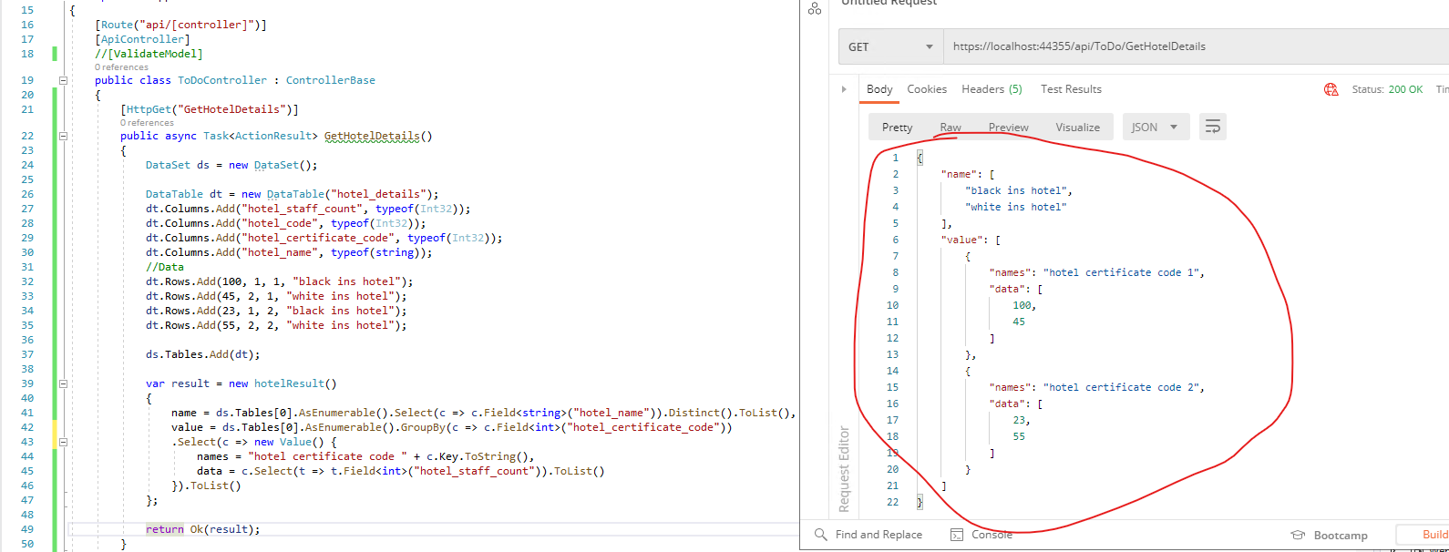This screenshot has height=552, width=1449.
Task: Open the JSON format dropdown
Action: (x=1156, y=128)
